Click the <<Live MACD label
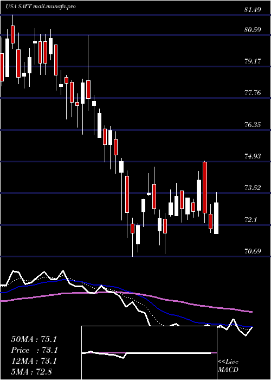Screen dimensions: 271x380 228,366
